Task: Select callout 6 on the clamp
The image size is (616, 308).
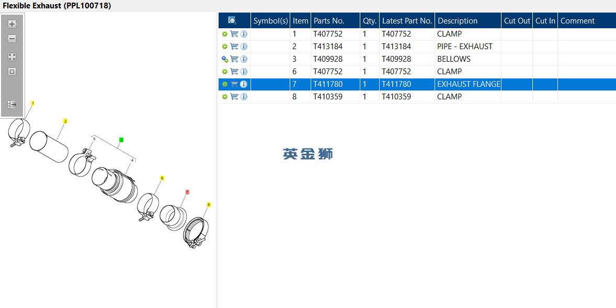Action: click(x=162, y=178)
